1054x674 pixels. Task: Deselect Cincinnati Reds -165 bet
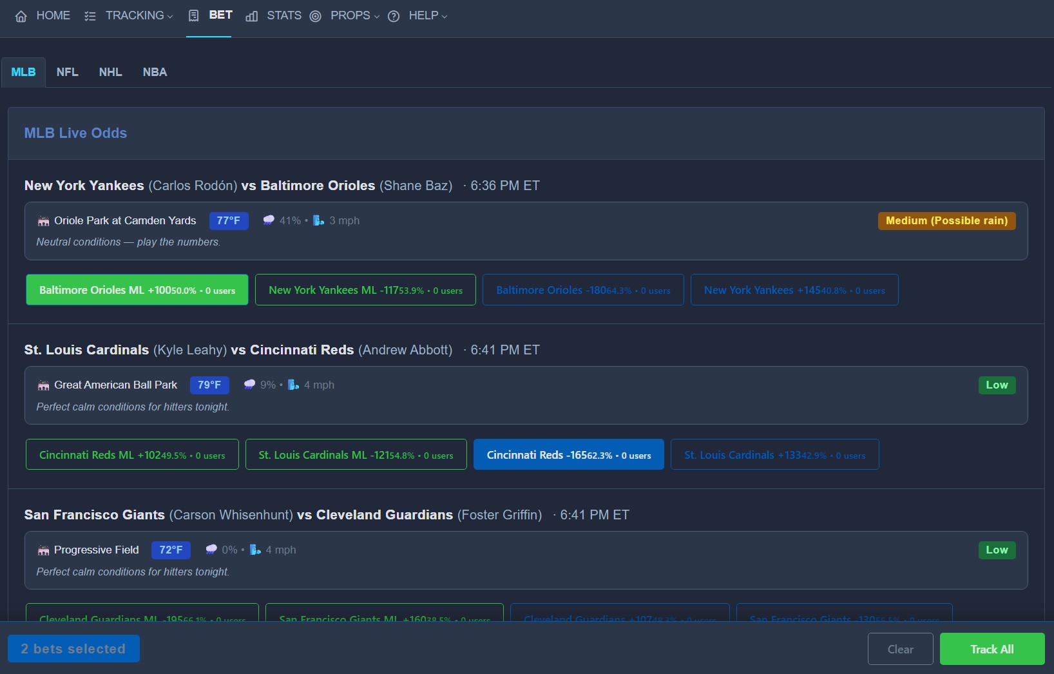[569, 455]
